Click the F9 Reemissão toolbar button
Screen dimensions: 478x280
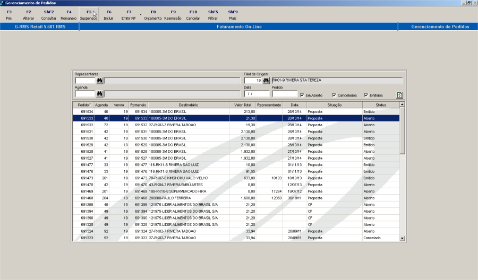coord(173,15)
